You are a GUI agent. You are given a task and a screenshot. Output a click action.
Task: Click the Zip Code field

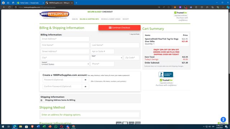click(x=132, y=58)
